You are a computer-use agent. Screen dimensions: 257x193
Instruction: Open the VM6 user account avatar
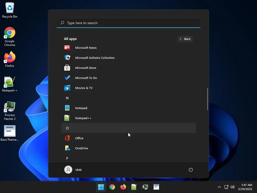coord(68,170)
